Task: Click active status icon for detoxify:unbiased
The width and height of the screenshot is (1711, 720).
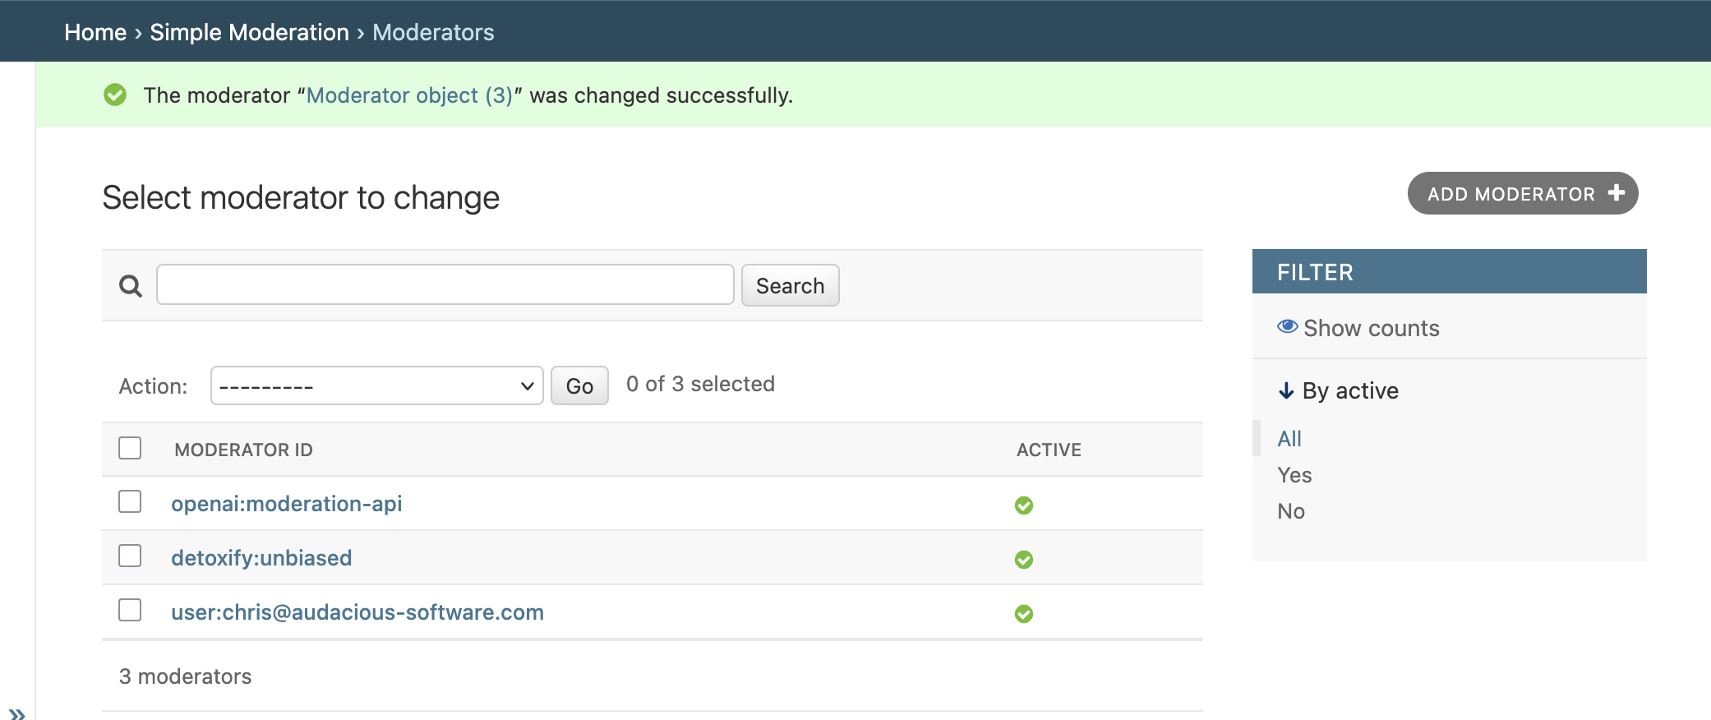Action: [x=1024, y=560]
